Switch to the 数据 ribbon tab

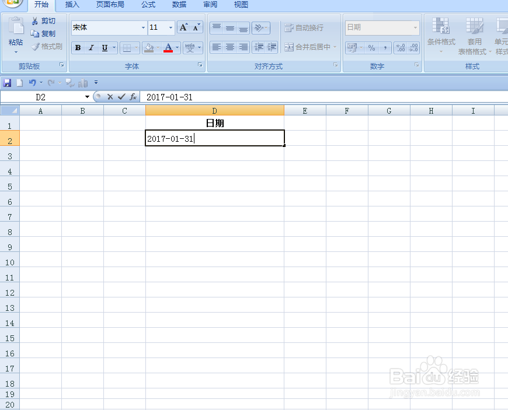click(x=179, y=5)
